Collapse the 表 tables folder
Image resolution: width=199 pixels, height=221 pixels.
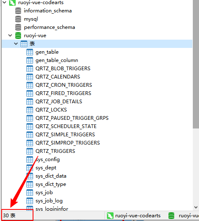pyautogui.click(x=16, y=44)
